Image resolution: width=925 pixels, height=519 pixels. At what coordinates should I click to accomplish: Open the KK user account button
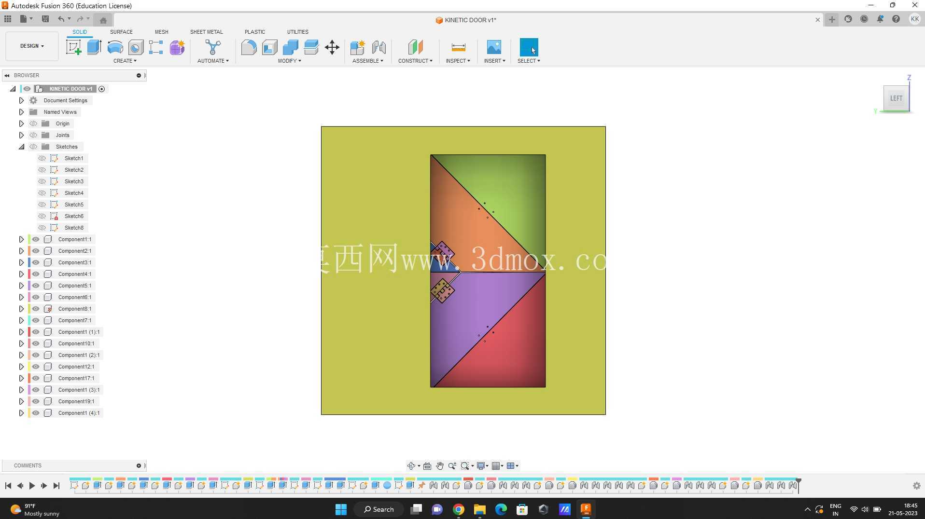[x=914, y=19]
